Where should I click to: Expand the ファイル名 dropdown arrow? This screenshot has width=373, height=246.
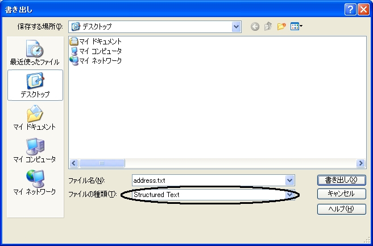click(x=289, y=181)
